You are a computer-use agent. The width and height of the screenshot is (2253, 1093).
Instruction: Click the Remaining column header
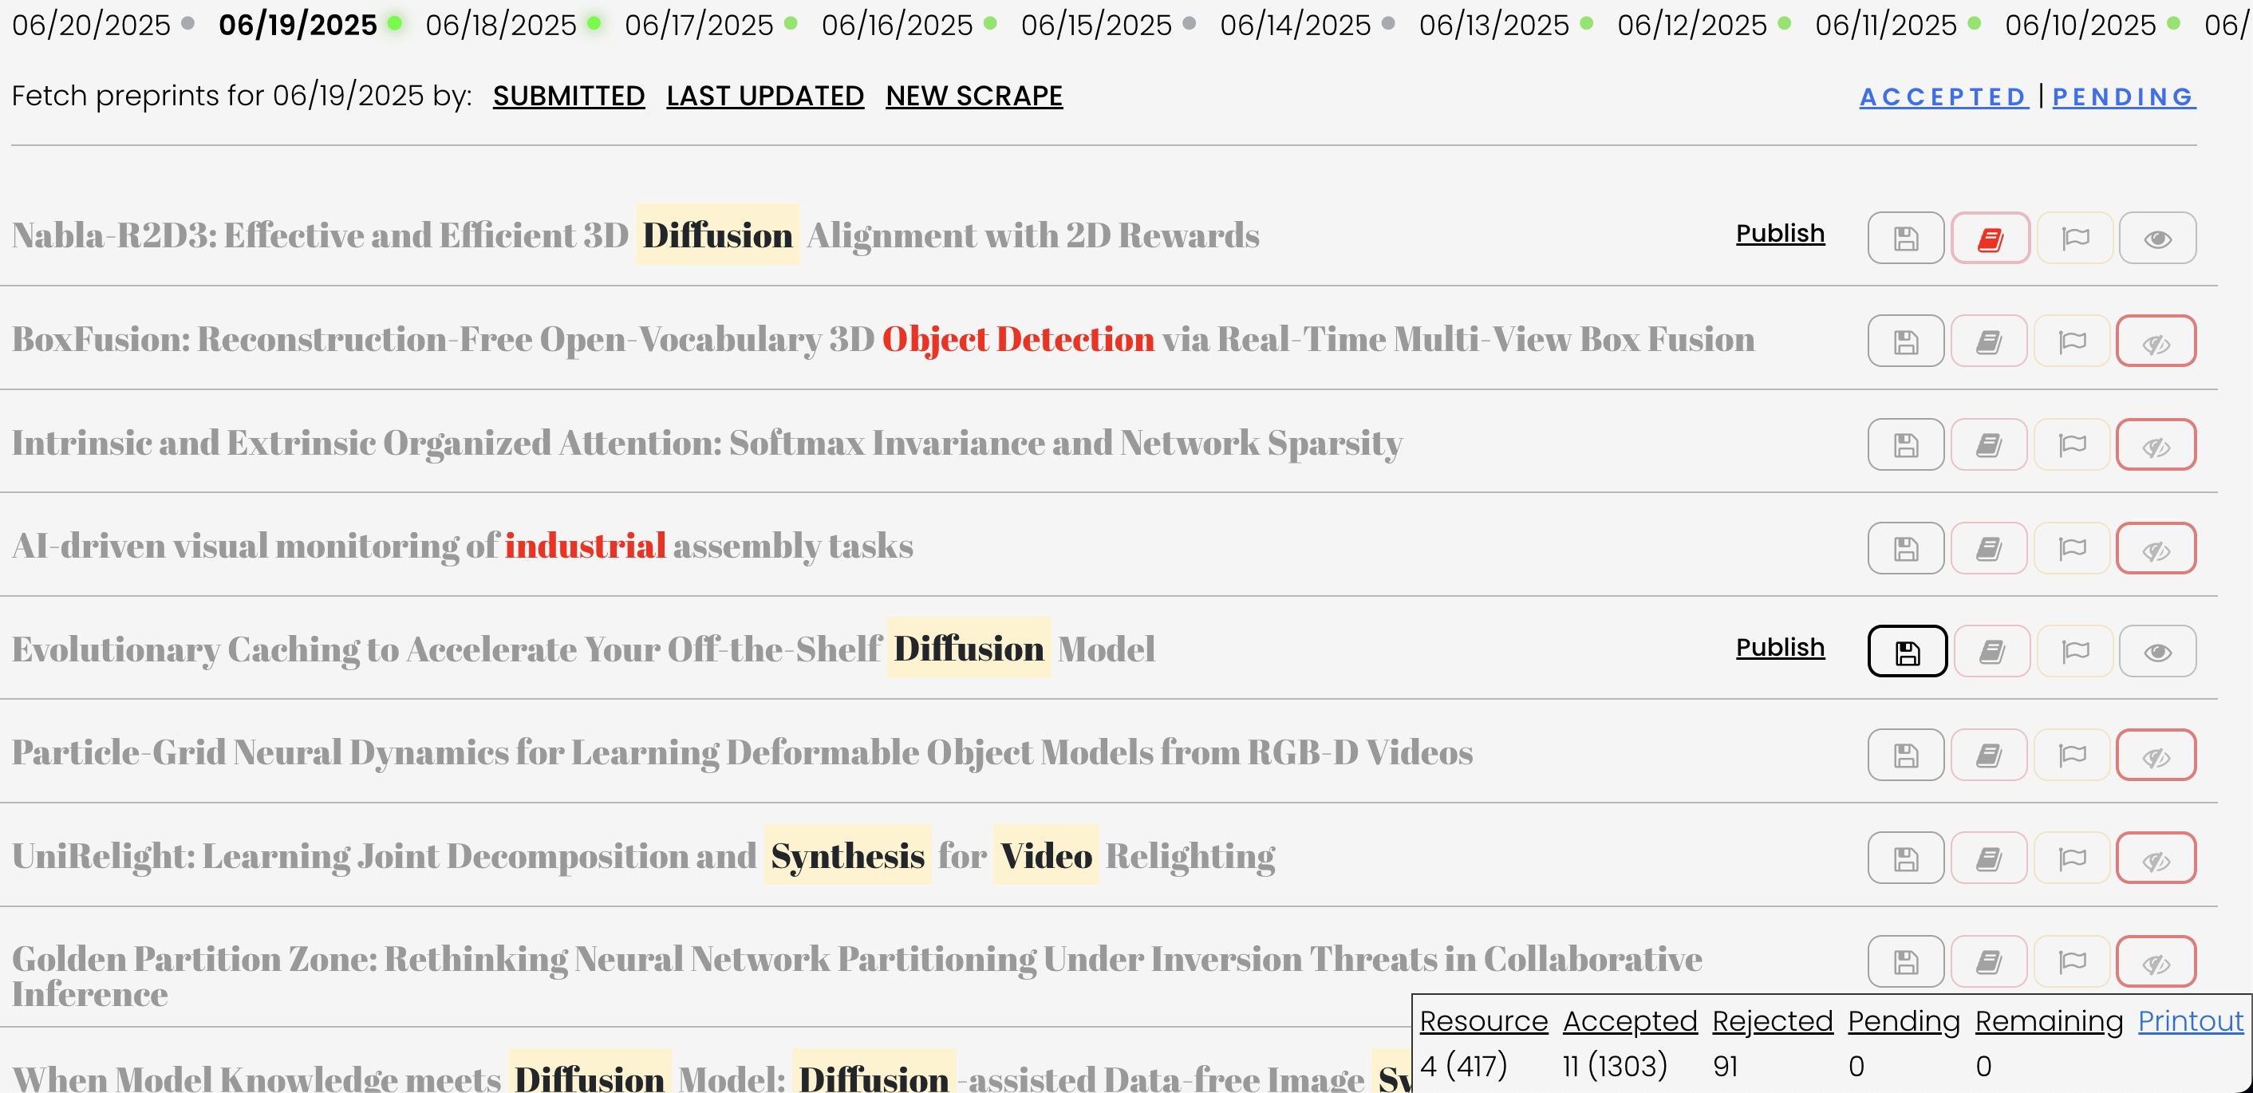pos(2048,1020)
